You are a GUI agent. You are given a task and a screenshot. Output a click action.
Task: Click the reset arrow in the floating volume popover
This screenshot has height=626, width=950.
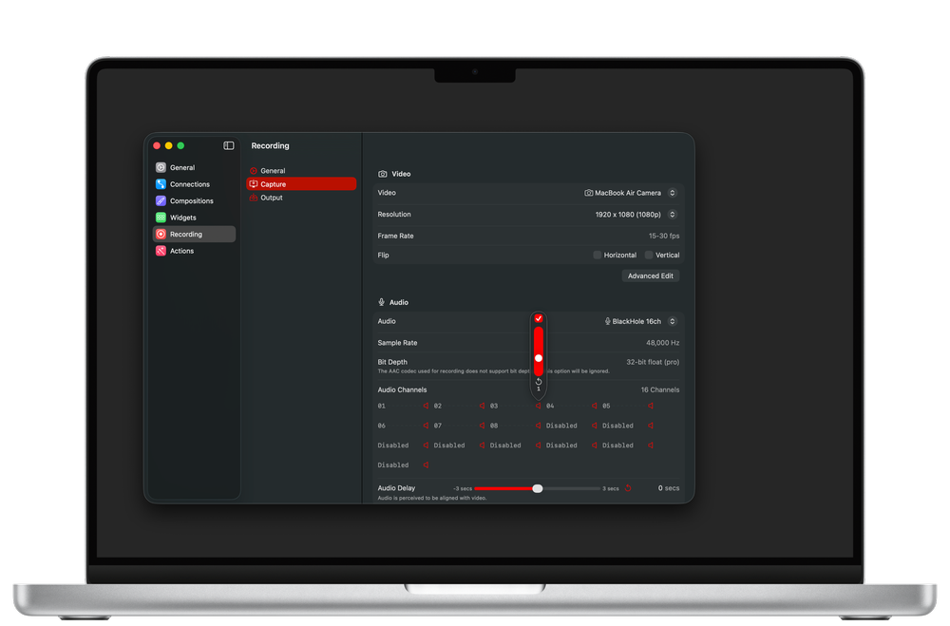tap(539, 382)
